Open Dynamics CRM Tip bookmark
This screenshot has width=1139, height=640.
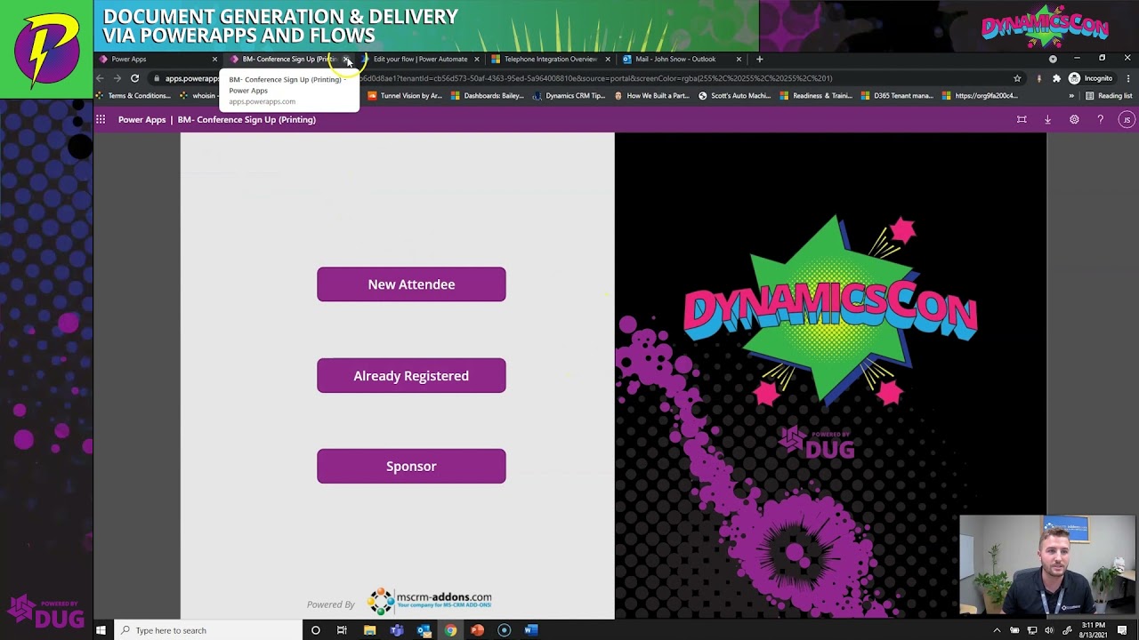pyautogui.click(x=569, y=96)
